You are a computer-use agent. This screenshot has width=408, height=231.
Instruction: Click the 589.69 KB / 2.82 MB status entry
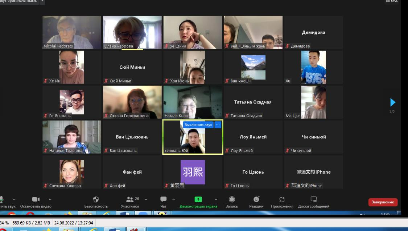31,223
